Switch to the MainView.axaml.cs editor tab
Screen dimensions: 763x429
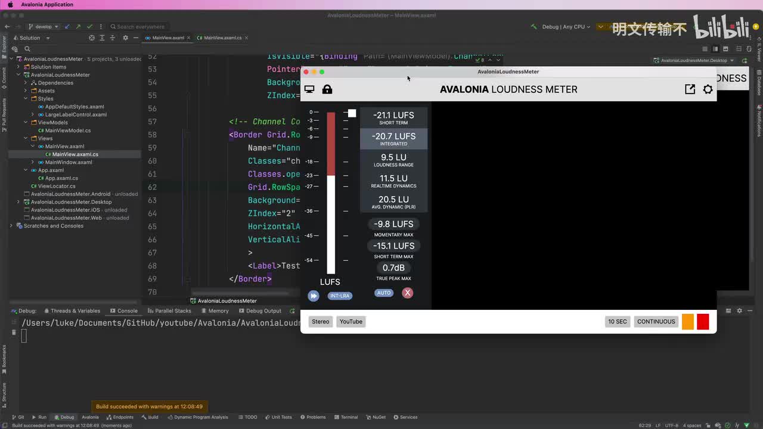point(223,38)
